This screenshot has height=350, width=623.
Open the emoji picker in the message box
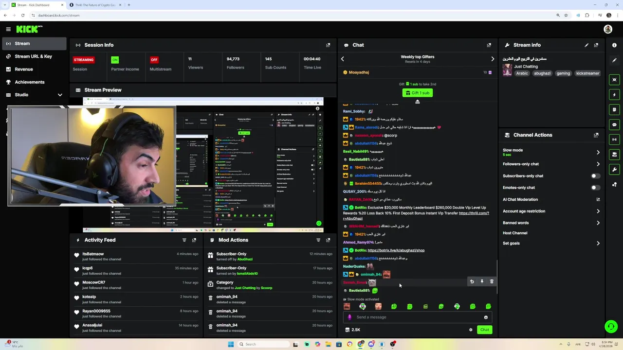486,317
